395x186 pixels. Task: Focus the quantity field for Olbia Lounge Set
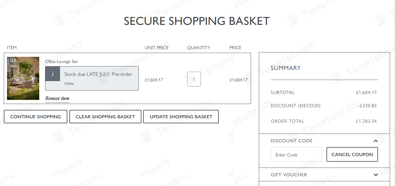194,79
